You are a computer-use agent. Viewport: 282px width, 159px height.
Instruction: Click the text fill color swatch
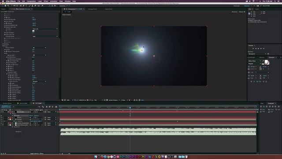266,62
